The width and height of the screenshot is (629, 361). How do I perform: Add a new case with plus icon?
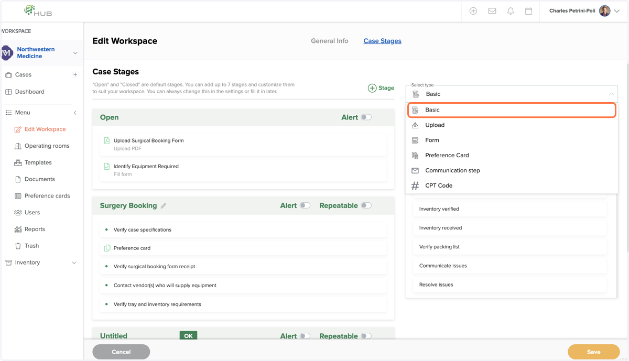point(75,75)
